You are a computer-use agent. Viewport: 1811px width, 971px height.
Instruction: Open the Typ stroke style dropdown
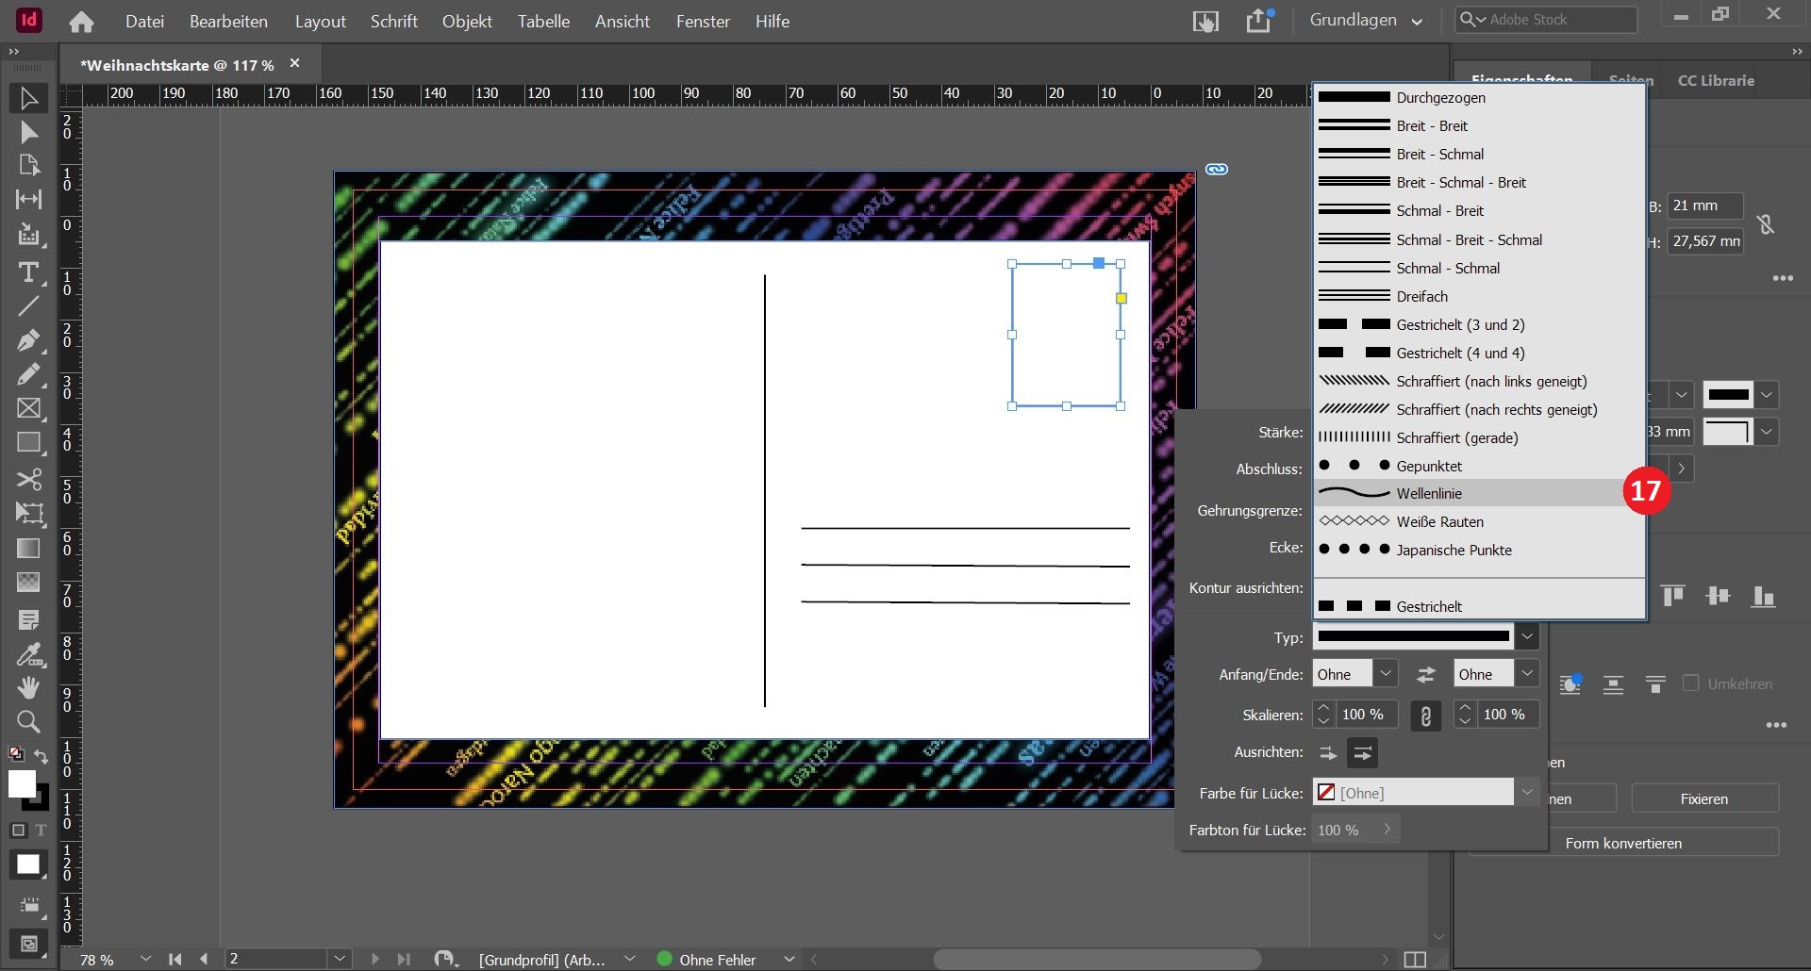pos(1526,637)
